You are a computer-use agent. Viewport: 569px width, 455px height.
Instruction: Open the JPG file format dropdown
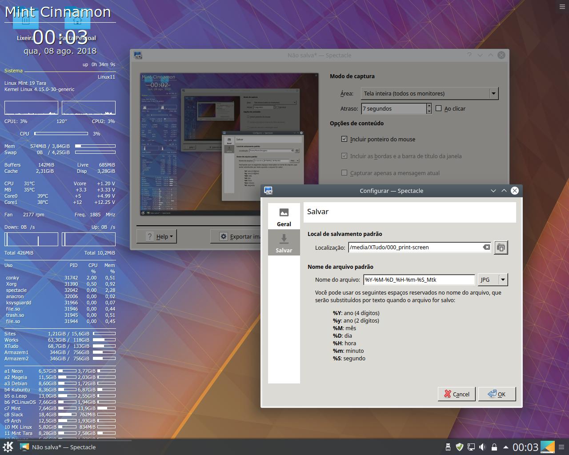click(492, 279)
